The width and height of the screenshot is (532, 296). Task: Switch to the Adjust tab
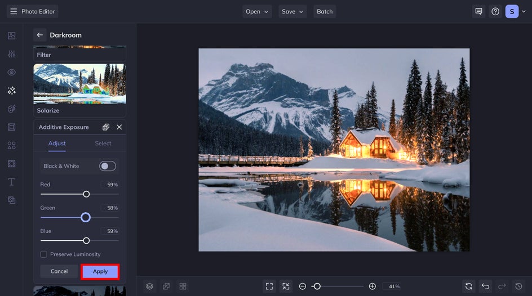click(x=57, y=143)
